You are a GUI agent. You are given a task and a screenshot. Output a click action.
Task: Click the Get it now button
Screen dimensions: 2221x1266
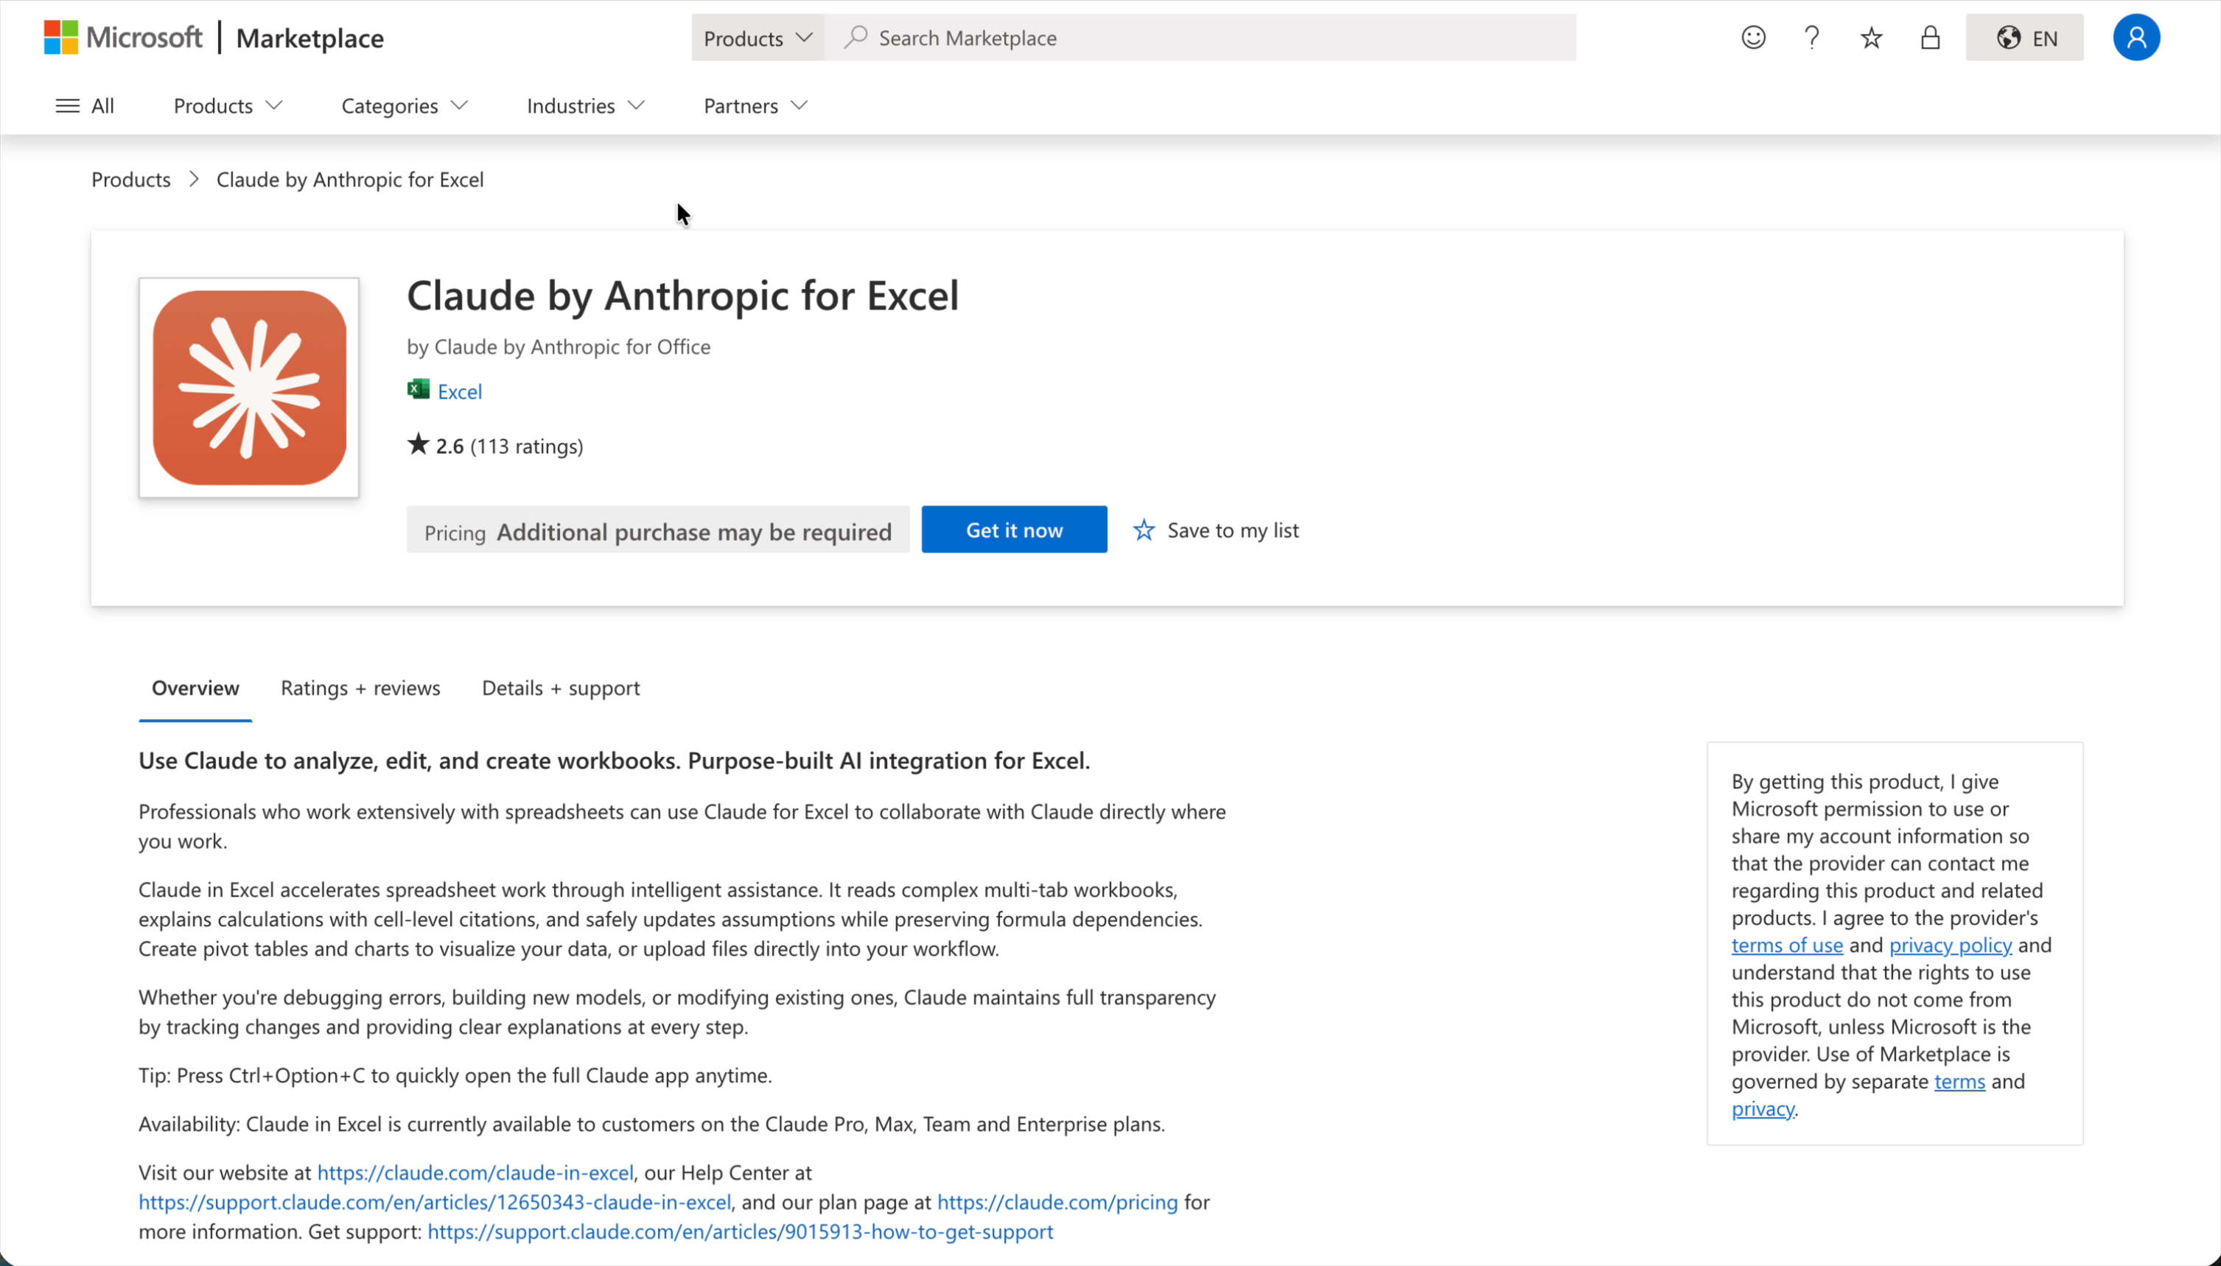pos(1013,530)
